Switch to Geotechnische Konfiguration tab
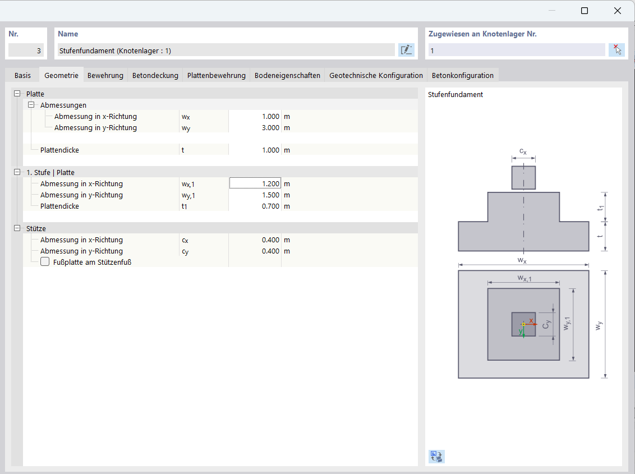This screenshot has width=635, height=474. (x=376, y=75)
